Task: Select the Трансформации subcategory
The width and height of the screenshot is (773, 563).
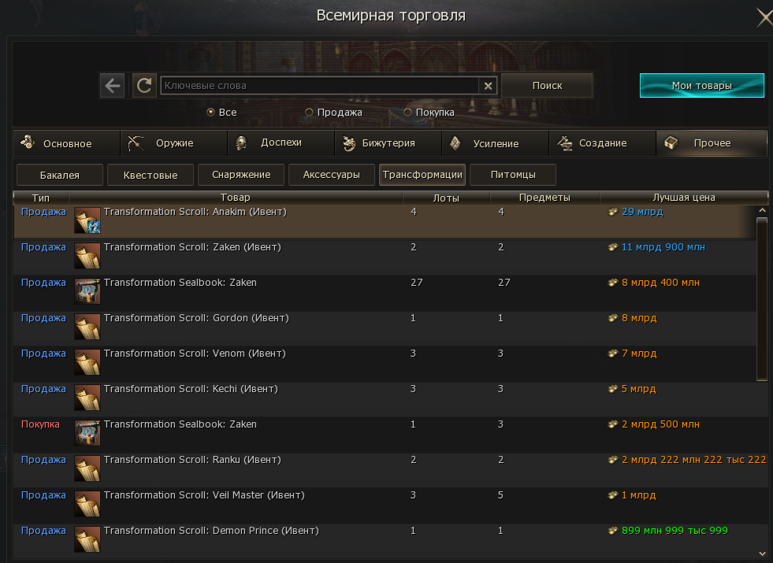Action: click(422, 175)
